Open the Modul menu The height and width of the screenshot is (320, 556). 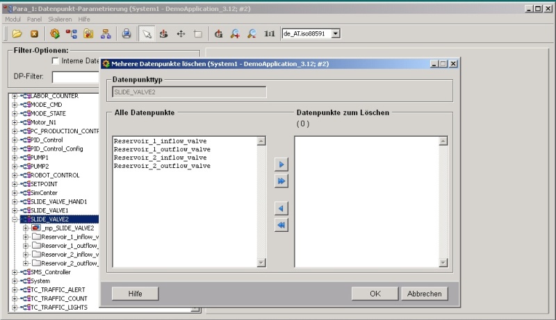(x=13, y=19)
